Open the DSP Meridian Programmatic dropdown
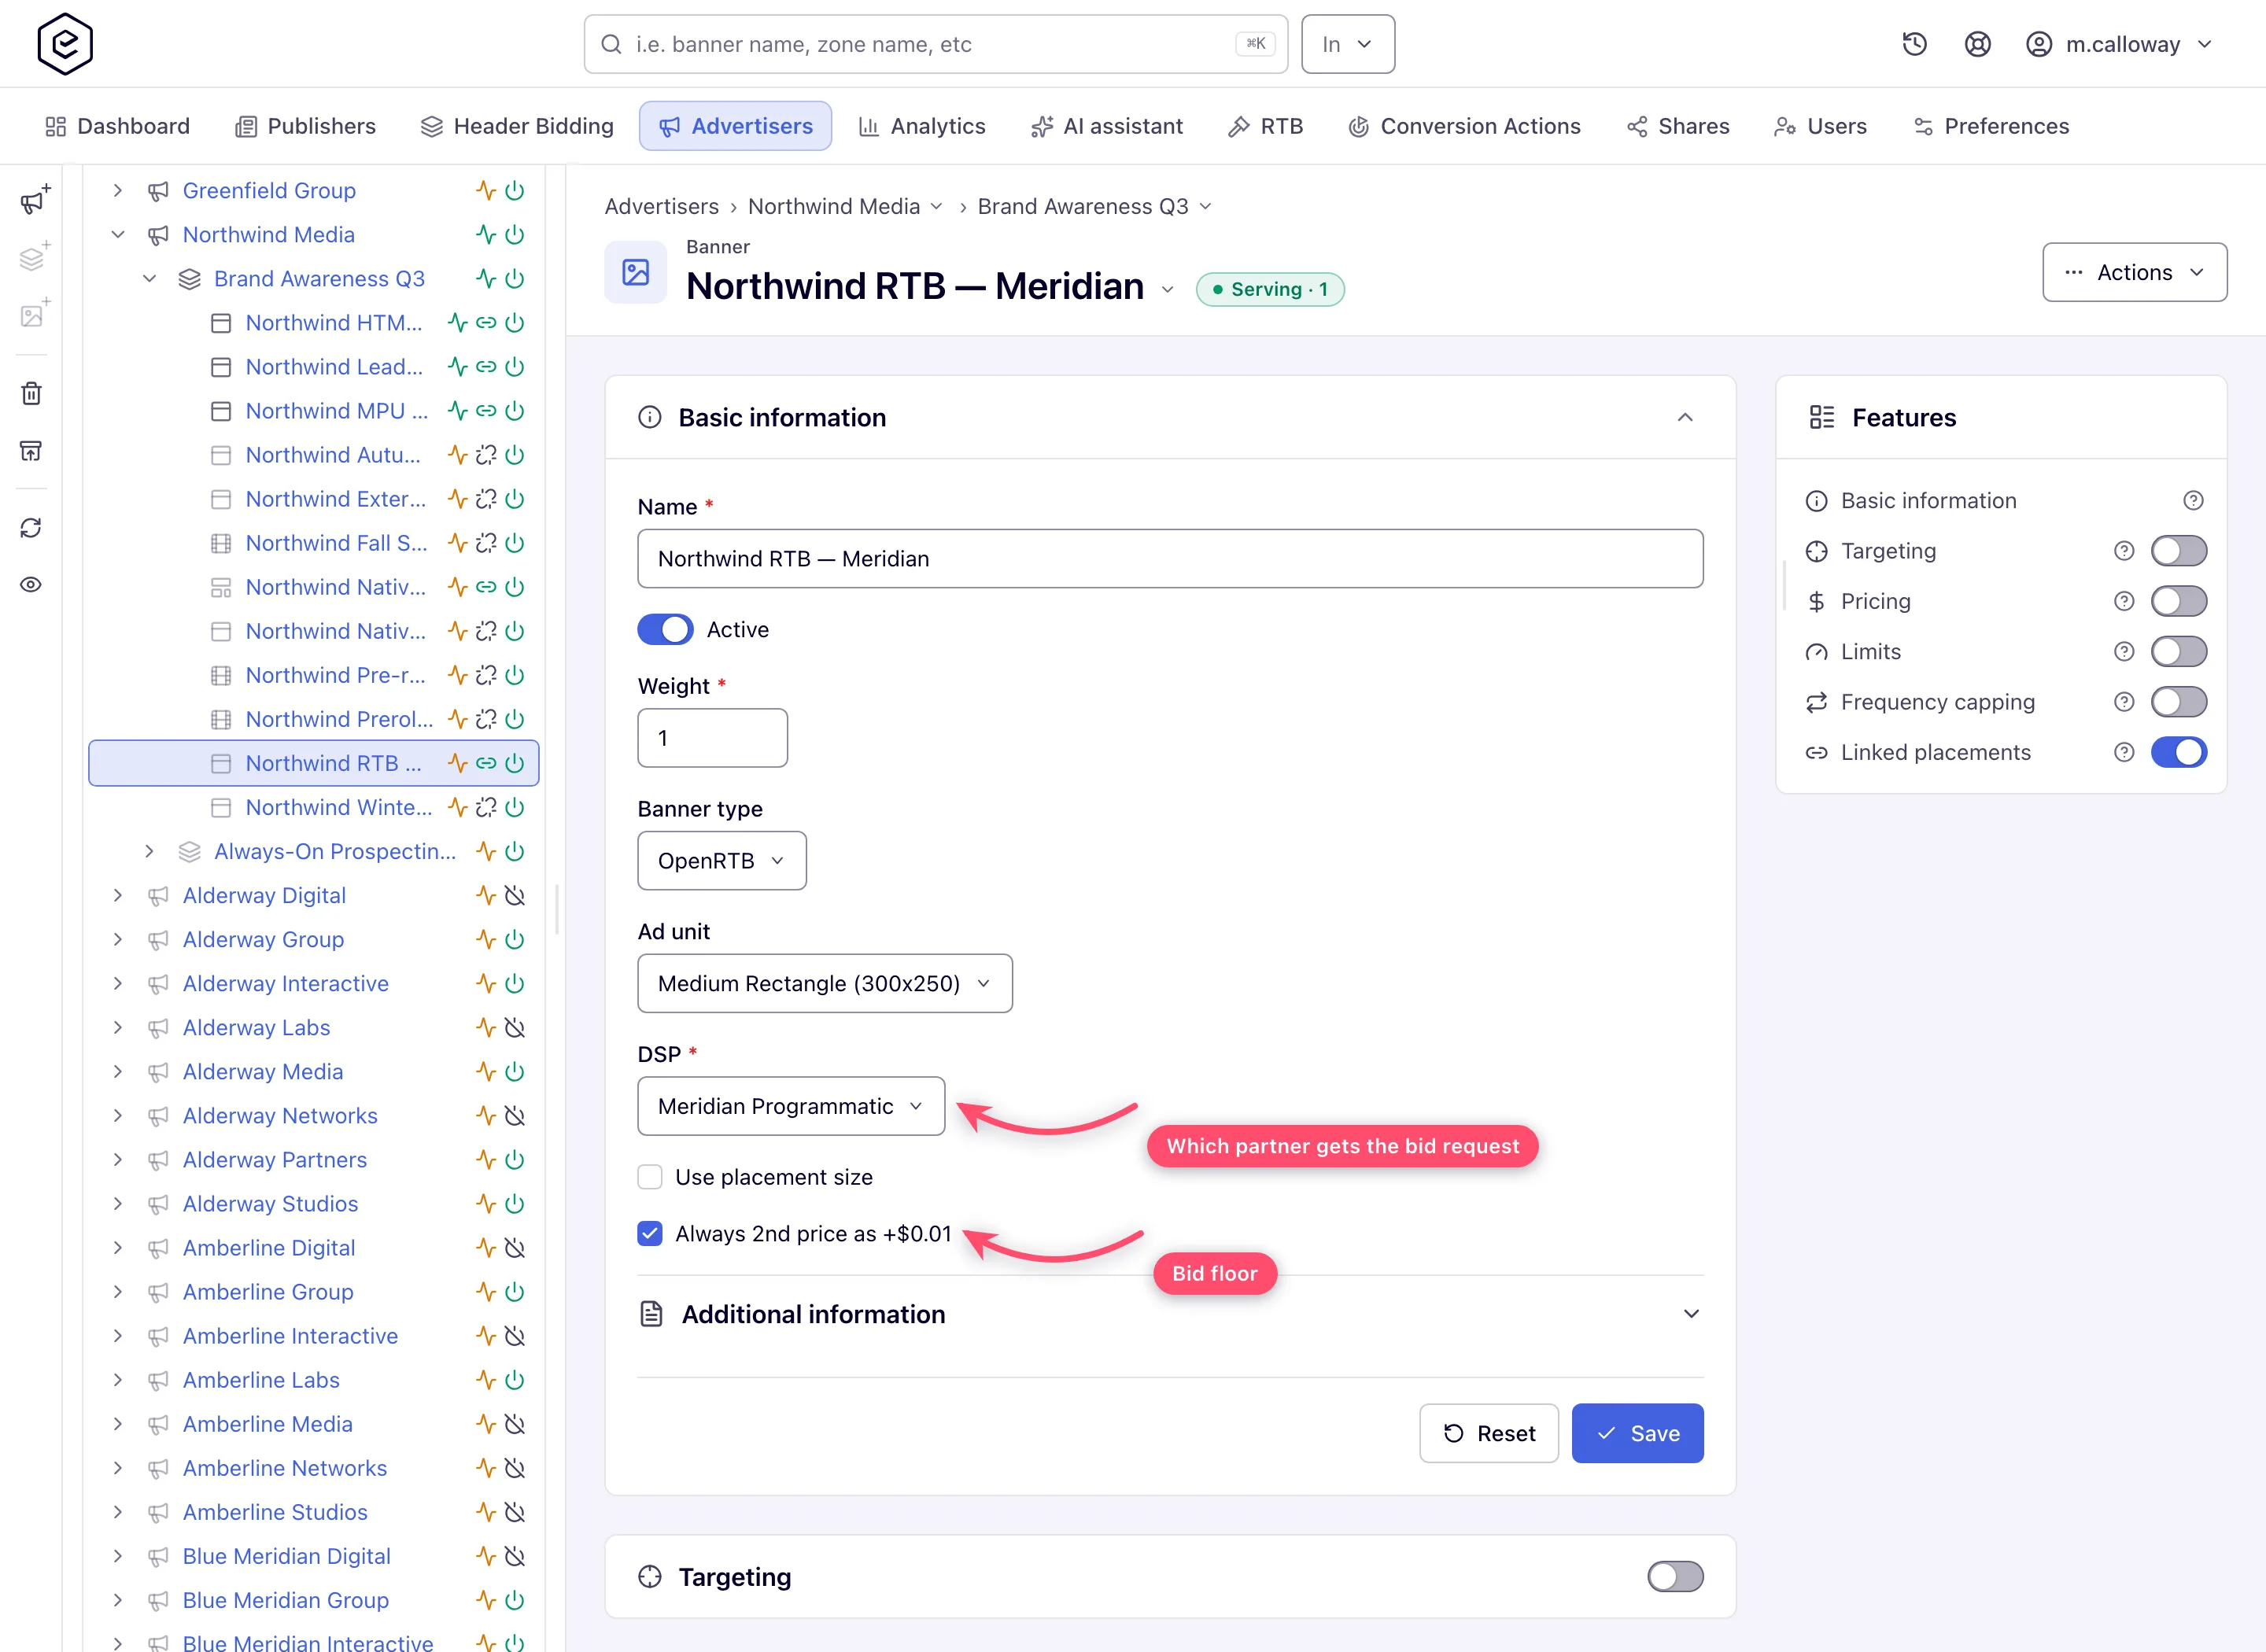 coord(790,1106)
